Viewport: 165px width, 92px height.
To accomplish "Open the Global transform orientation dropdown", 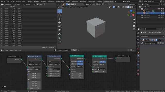I will [x=87, y=4].
